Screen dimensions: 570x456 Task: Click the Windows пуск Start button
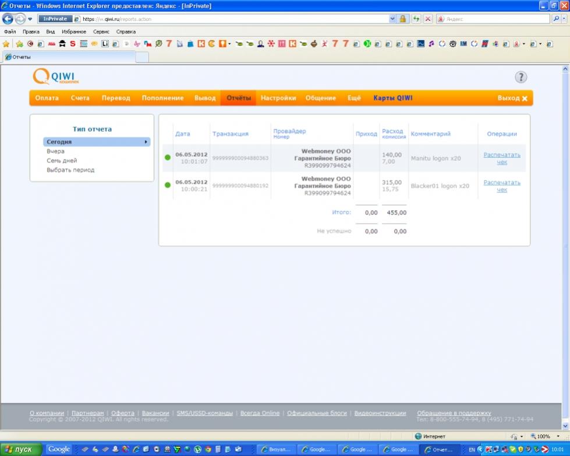[x=21, y=449]
